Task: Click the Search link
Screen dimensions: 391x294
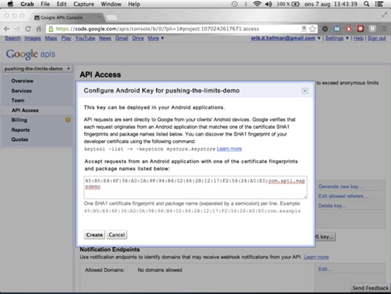Action: [13, 38]
